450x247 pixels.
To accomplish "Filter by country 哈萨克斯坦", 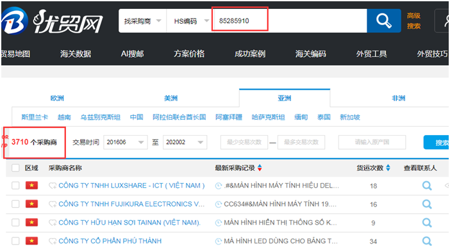I will tap(269, 117).
